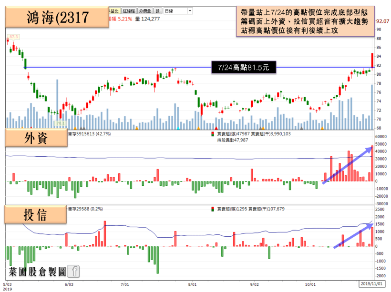
Task: Click the 量 124,277 volume value
Action: click(x=147, y=19)
